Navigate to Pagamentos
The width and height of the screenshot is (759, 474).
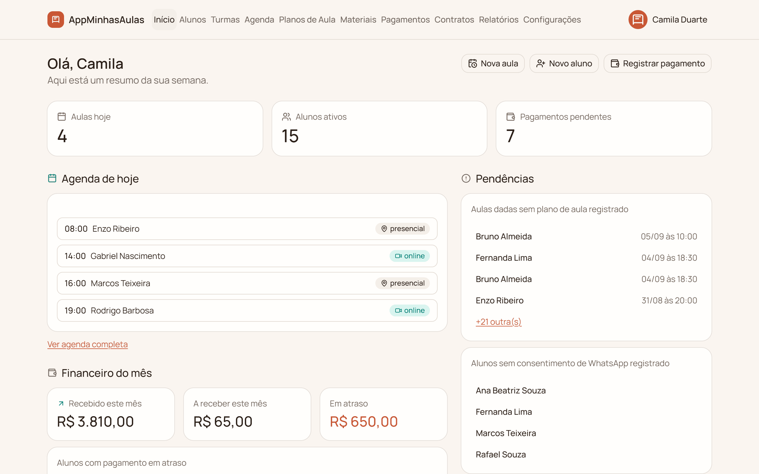point(405,20)
